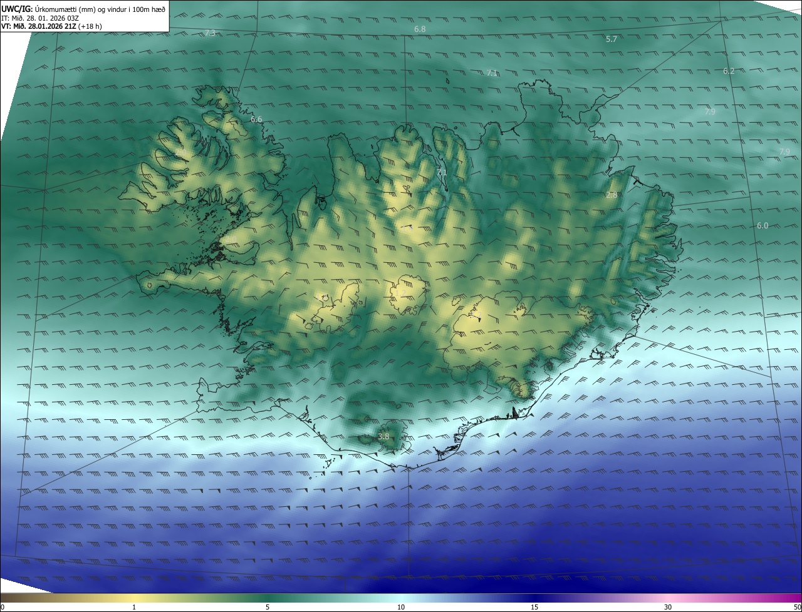Select the "VT: Mið. 28.01.2026 21Z (+18 h)" line
Viewport: 802px width, 612px height.
pyautogui.click(x=51, y=26)
